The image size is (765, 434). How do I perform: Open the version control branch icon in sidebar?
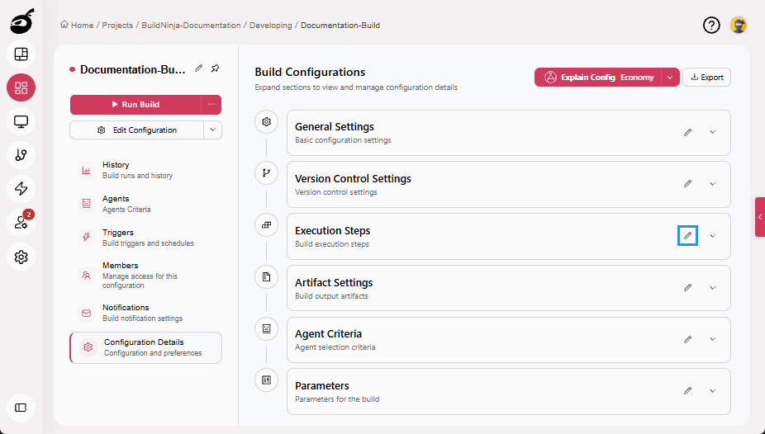tap(21, 155)
